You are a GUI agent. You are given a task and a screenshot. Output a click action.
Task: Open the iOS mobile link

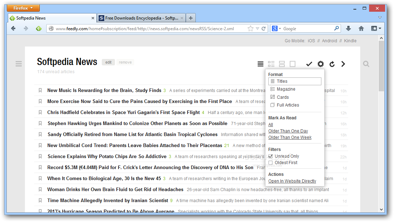311,40
